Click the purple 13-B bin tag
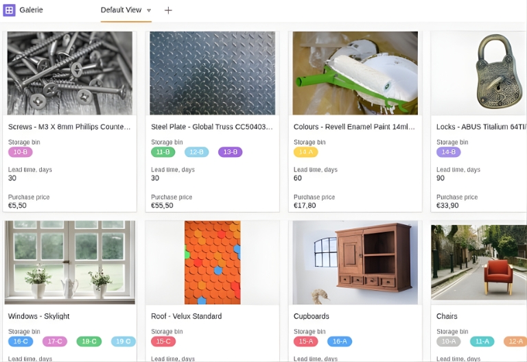 coord(230,152)
